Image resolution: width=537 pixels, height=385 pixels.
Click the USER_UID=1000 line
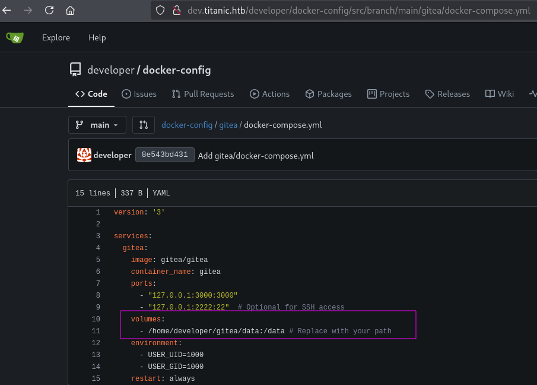coord(176,355)
